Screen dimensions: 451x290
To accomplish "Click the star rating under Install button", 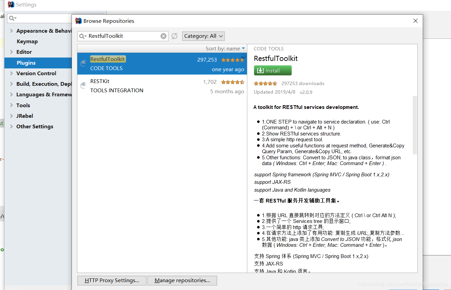I will (265, 83).
